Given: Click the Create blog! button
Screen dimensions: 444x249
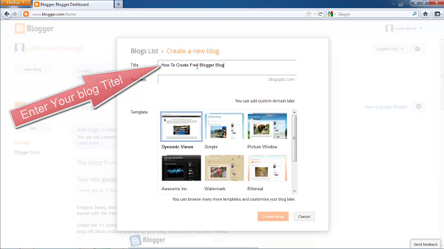Looking at the screenshot, I should click(x=273, y=216).
